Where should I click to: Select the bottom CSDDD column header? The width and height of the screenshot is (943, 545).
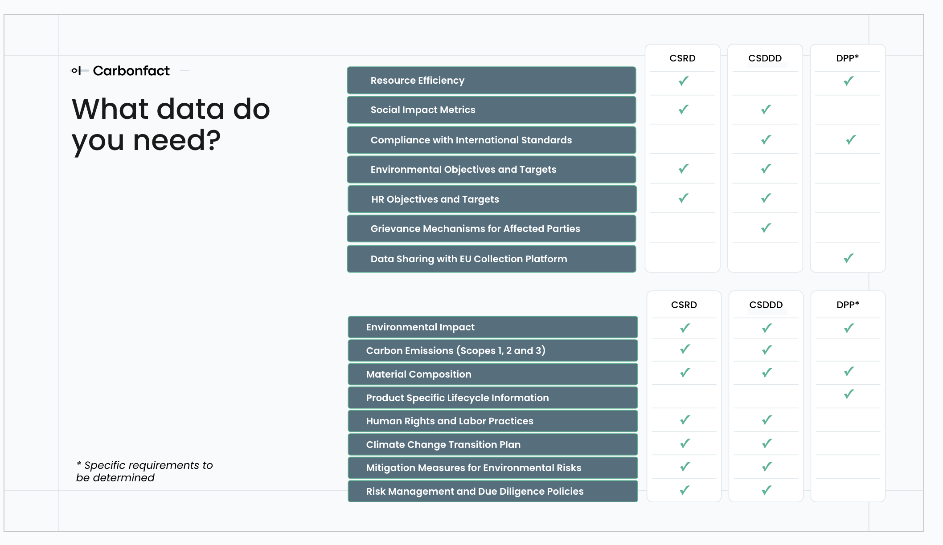pyautogui.click(x=766, y=305)
